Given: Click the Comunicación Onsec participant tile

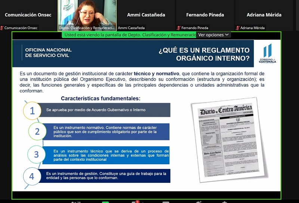Looking at the screenshot, I should pyautogui.click(x=28, y=15).
